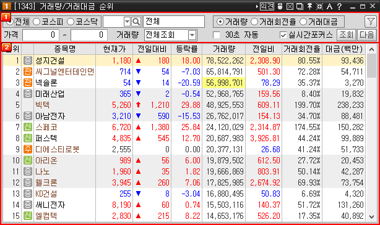Select the 거래량 ranking radio button
The image size is (380, 225).
pos(220,22)
